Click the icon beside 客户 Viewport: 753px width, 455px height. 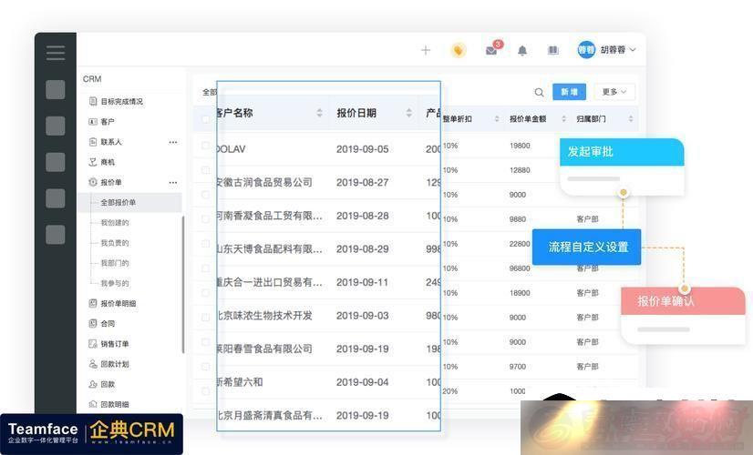(93, 122)
